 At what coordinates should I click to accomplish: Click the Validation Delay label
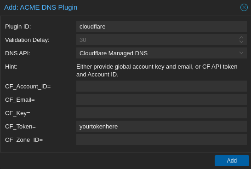(27, 40)
